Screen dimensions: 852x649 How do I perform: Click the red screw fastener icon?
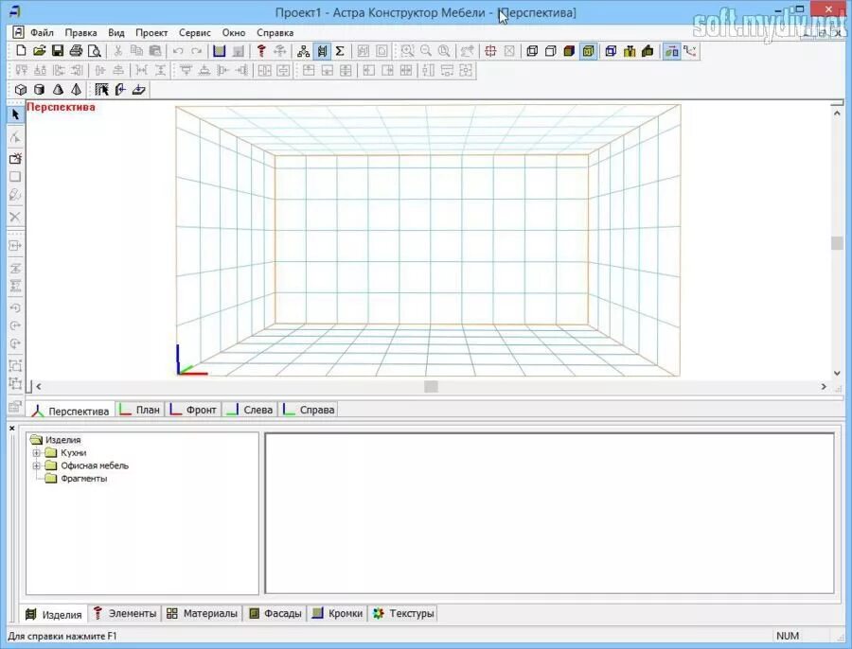pyautogui.click(x=261, y=51)
